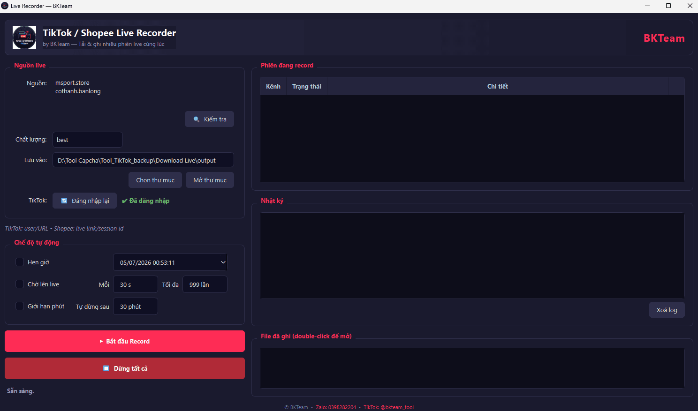Click the cothanh.banlong source line

[x=78, y=91]
